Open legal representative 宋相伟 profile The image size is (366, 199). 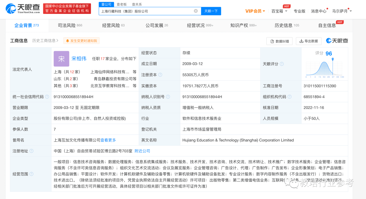pos(79,59)
